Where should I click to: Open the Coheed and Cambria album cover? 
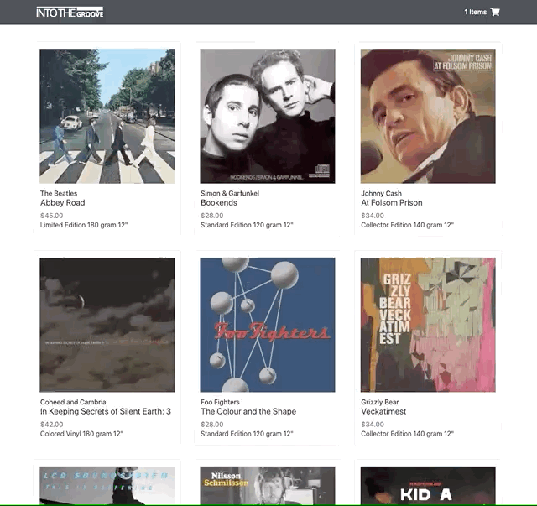click(x=107, y=325)
